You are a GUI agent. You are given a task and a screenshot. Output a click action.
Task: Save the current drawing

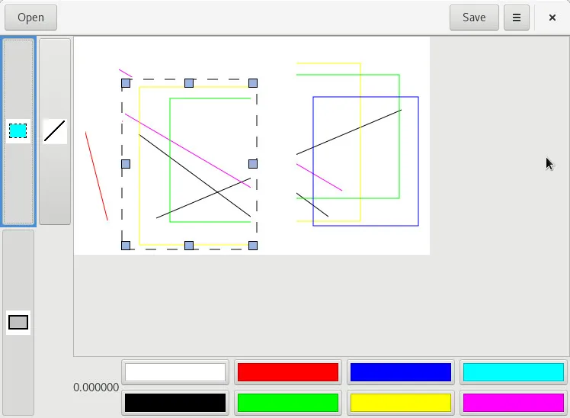474,18
